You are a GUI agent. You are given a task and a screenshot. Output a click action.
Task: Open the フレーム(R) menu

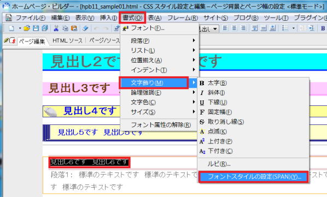click(x=183, y=18)
